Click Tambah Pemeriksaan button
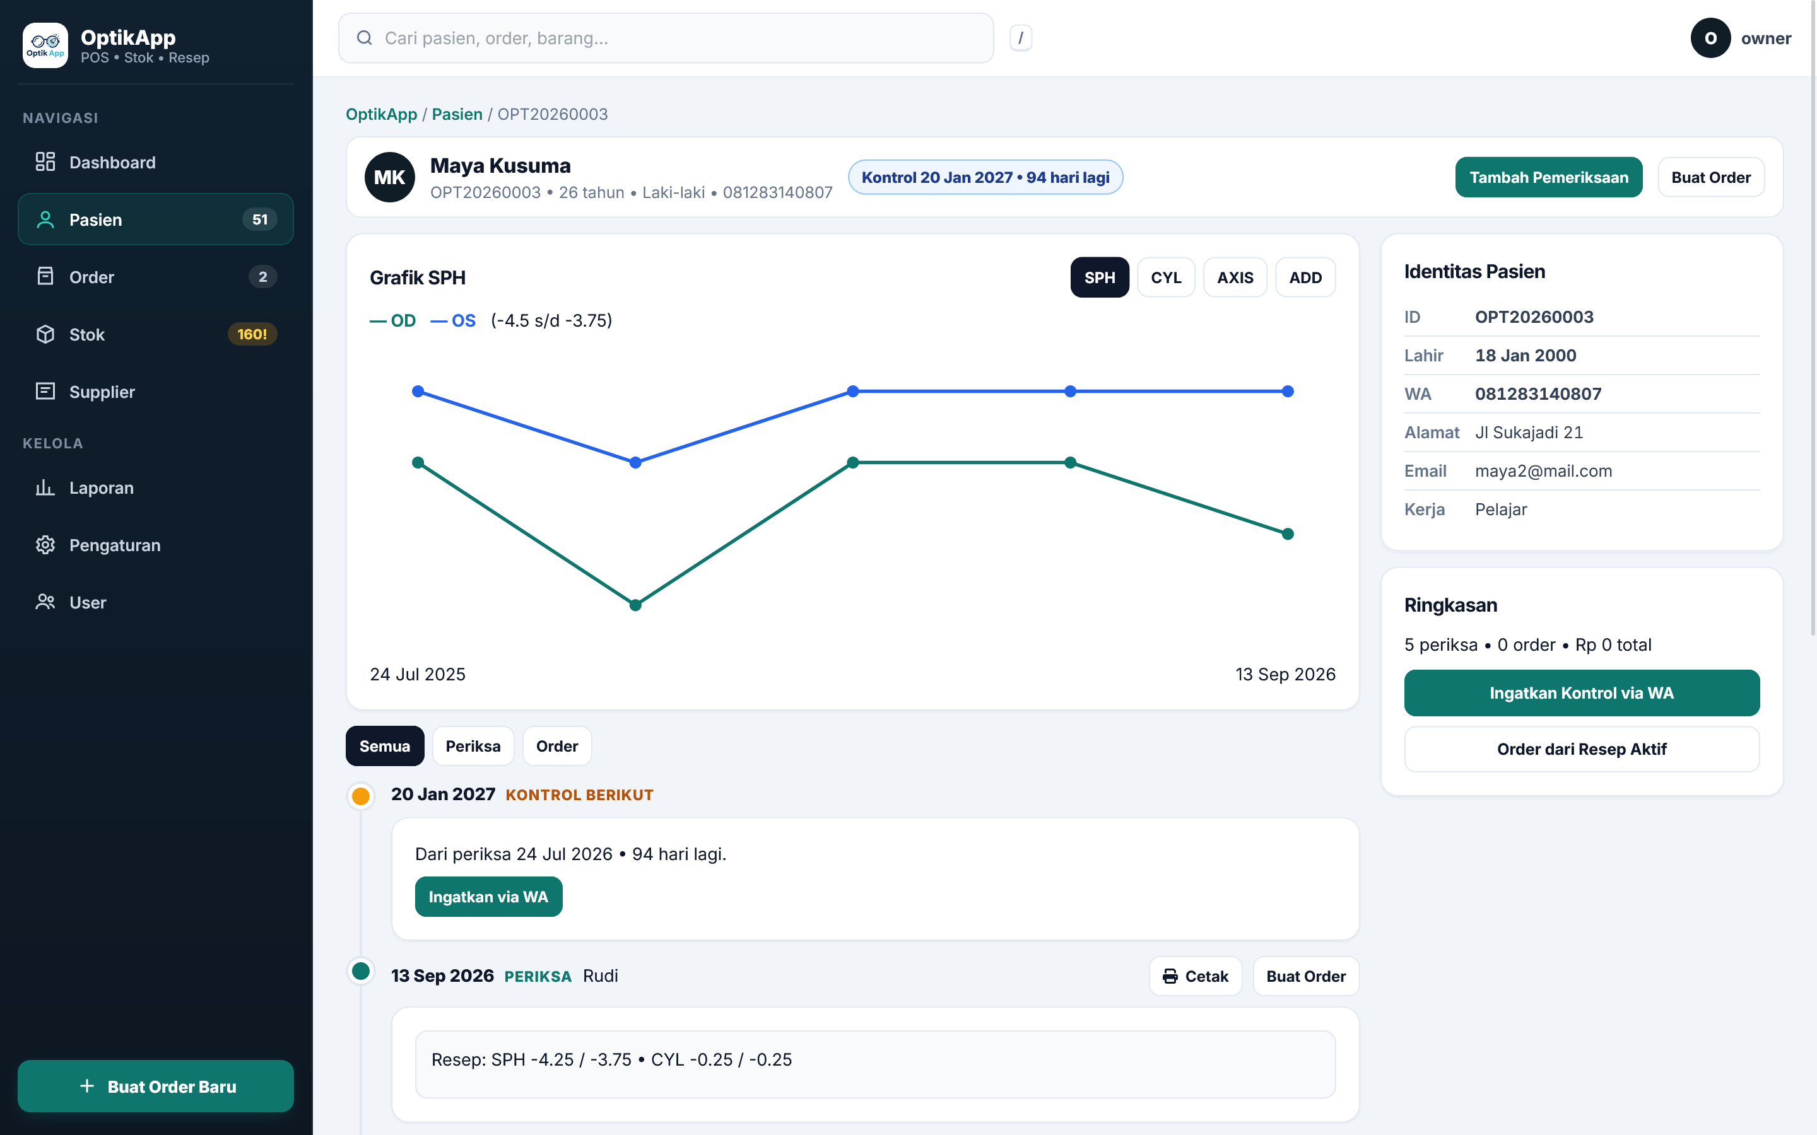Image resolution: width=1817 pixels, height=1135 pixels. point(1548,177)
